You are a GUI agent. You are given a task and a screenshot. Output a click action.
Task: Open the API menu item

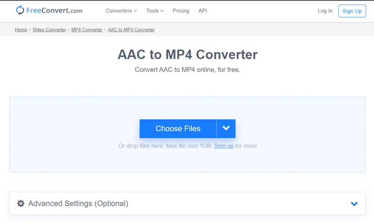(x=202, y=11)
